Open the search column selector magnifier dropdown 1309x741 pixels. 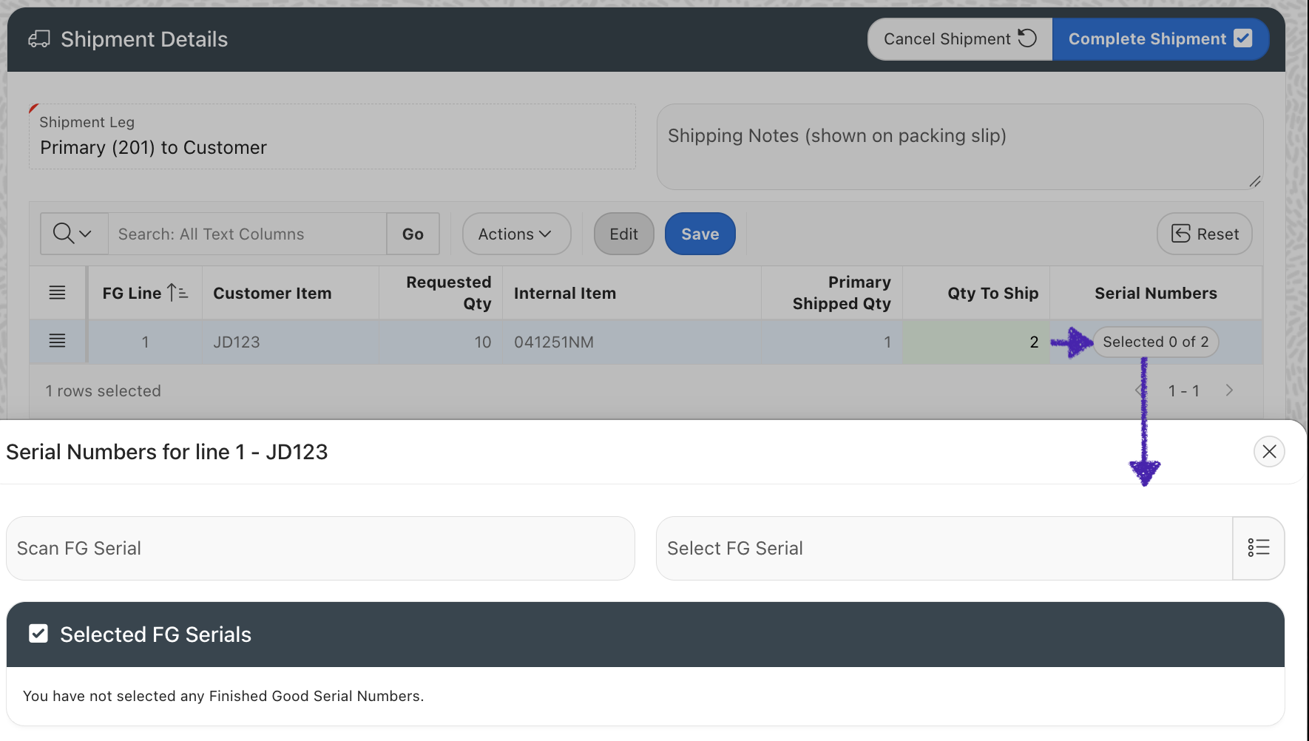pyautogui.click(x=74, y=234)
